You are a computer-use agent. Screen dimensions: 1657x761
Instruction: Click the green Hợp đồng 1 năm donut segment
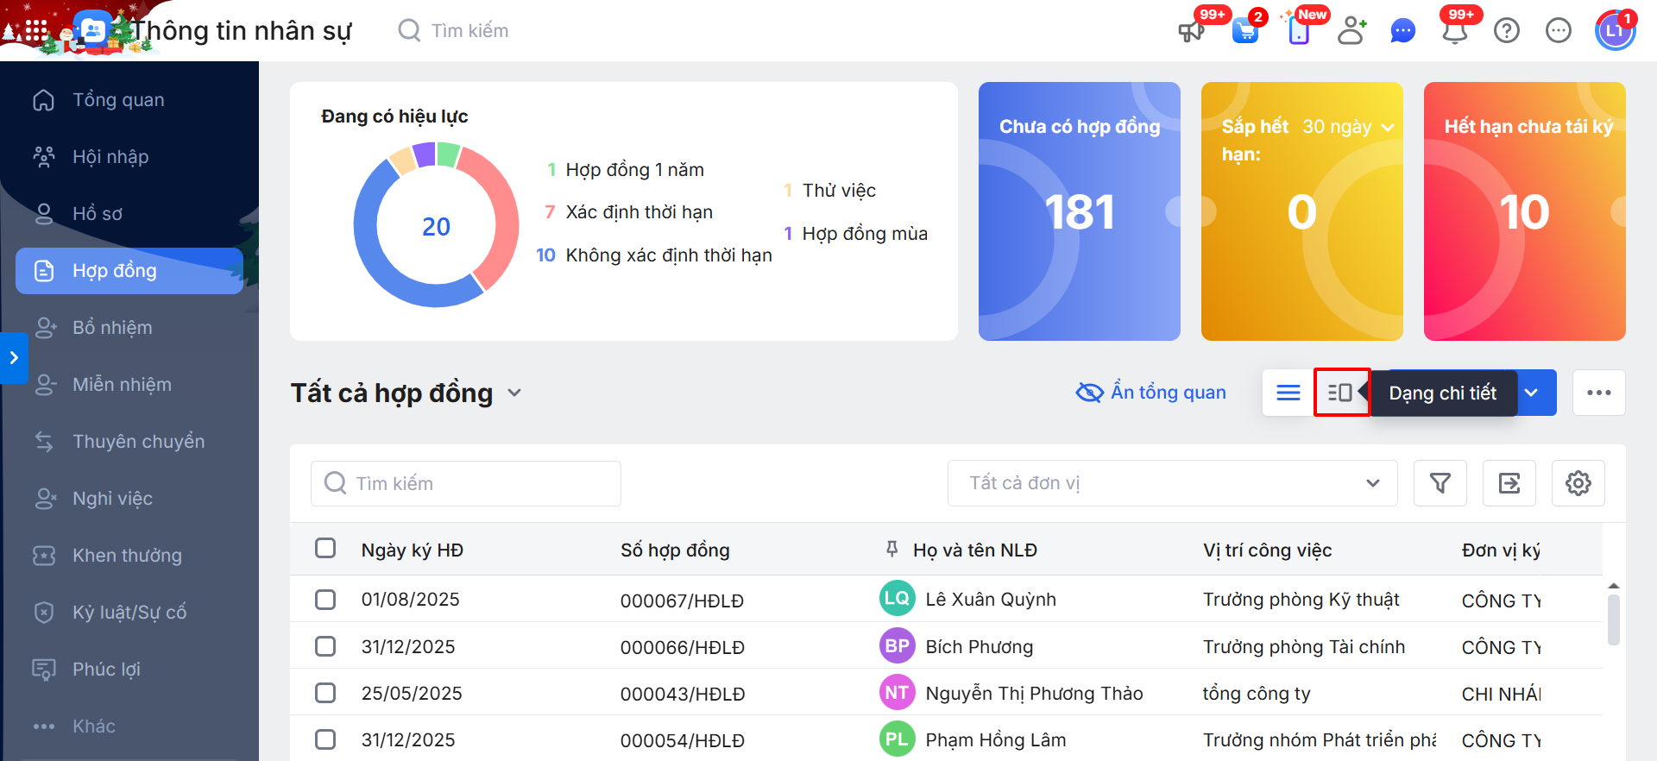(x=447, y=154)
